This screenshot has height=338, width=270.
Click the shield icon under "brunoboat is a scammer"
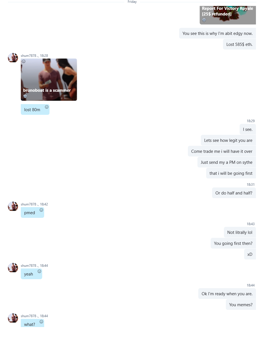(25, 96)
